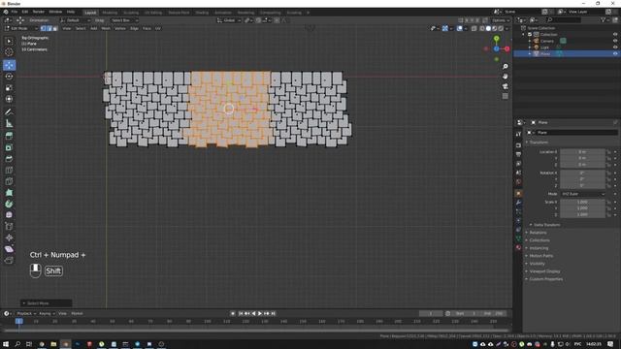Switch to the Shading workspace tab

point(202,13)
